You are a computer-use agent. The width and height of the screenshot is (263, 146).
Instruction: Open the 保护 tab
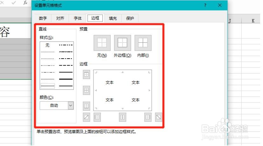pyautogui.click(x=130, y=18)
